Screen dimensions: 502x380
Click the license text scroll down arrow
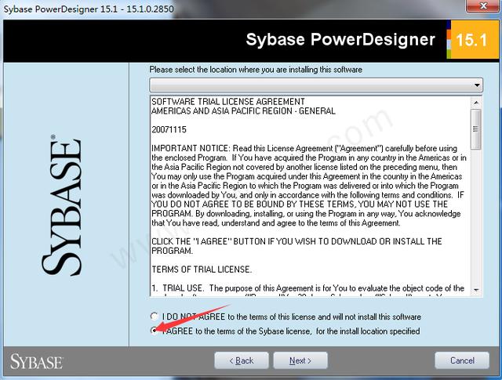pos(476,290)
